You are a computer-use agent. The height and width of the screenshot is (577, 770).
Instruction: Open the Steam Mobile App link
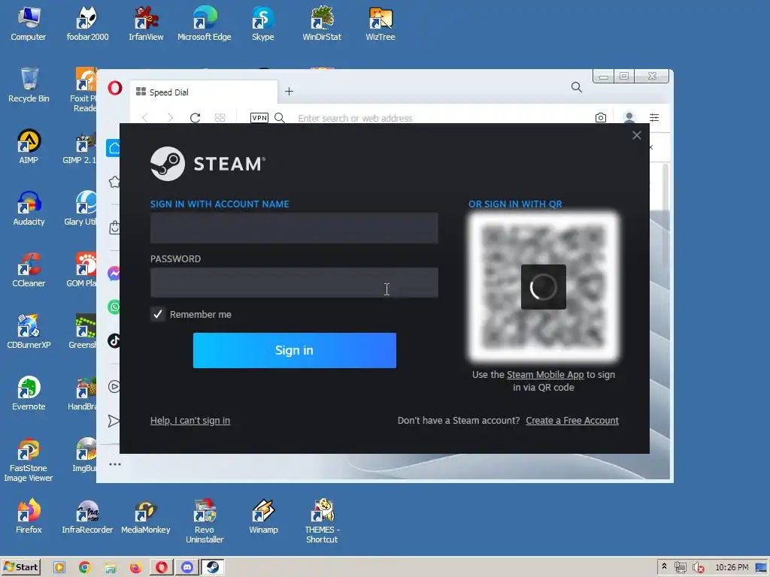coord(545,375)
